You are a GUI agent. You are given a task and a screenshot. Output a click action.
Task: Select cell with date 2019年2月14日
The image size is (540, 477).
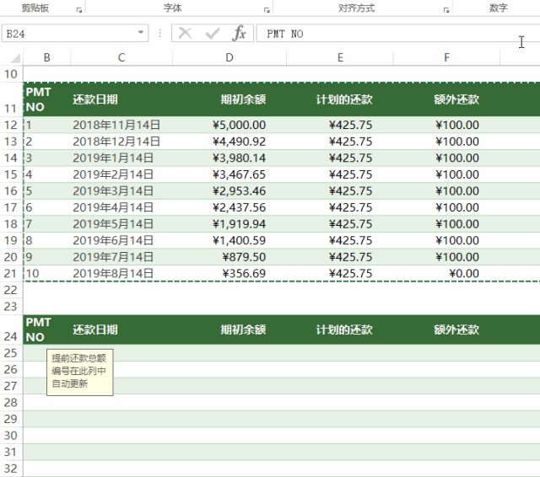[121, 174]
